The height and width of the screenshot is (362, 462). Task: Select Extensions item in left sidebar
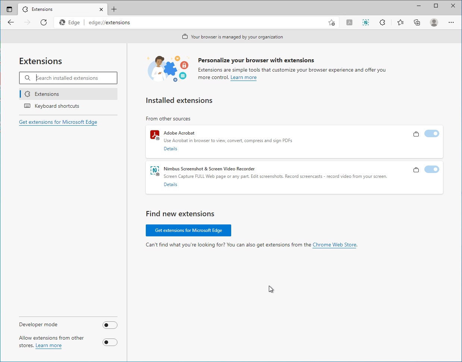(x=47, y=94)
